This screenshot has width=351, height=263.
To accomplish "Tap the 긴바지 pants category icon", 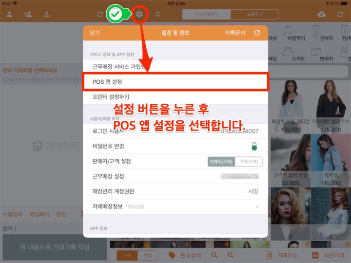I will pos(316,31).
